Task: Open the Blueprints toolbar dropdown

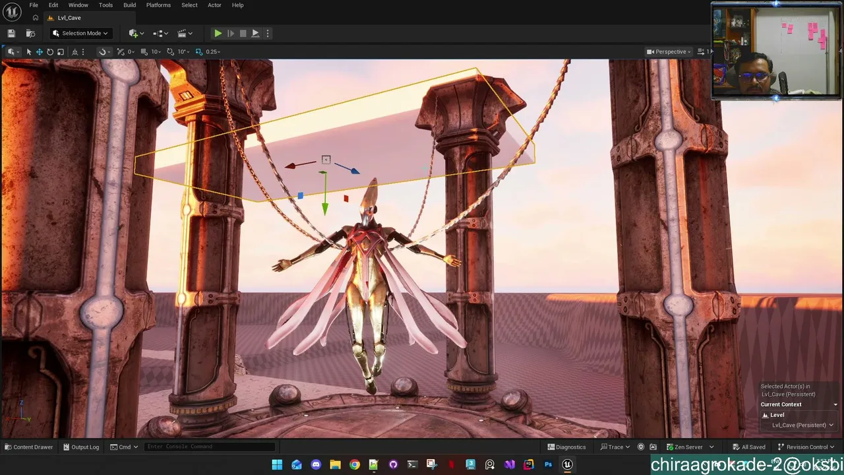Action: pyautogui.click(x=160, y=33)
